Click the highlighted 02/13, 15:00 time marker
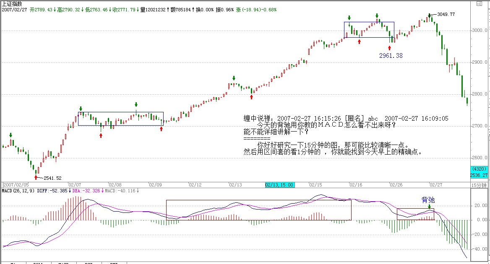490x264 pixels. [279, 185]
